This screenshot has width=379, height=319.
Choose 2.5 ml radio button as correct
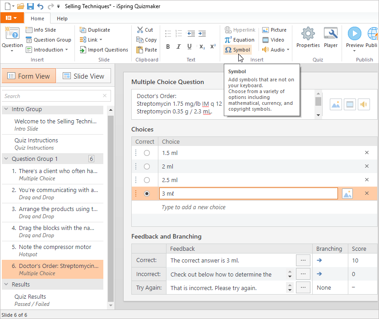(x=147, y=180)
